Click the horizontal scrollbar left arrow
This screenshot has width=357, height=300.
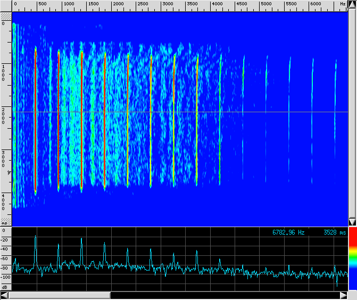click(5, 295)
